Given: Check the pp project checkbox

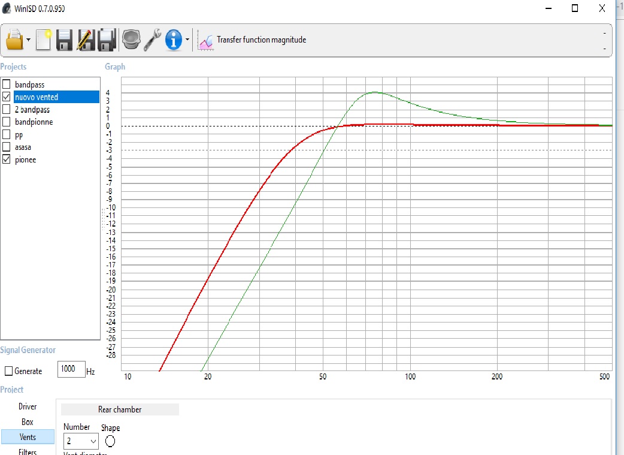Looking at the screenshot, I should point(7,134).
